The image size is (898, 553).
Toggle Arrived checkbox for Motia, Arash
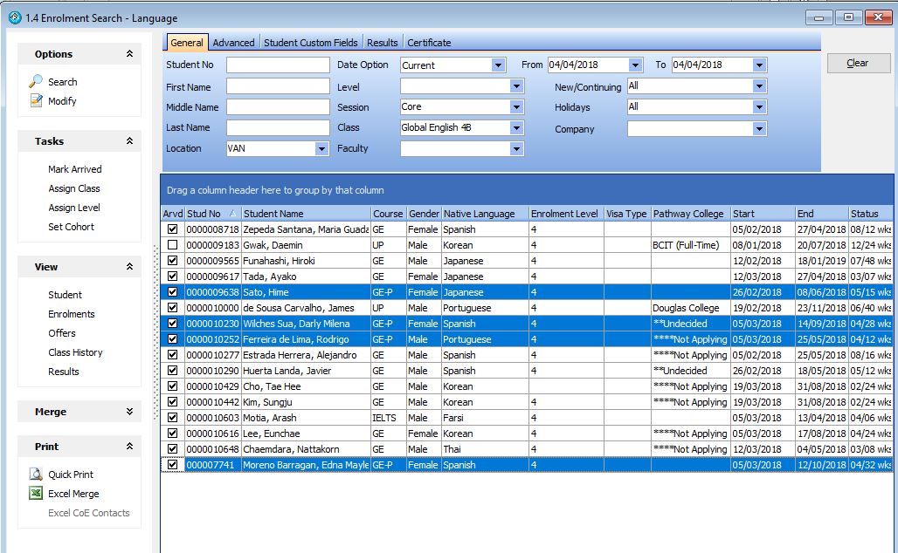pos(172,418)
